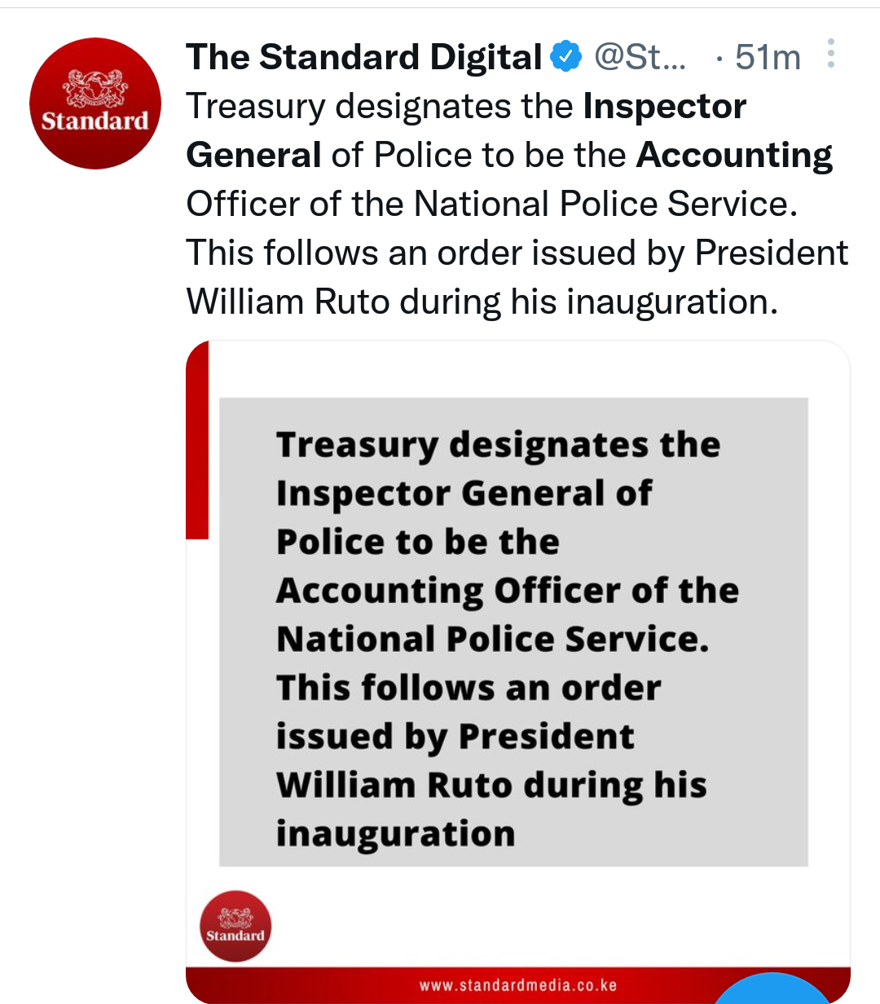Click The Standard Digital account name
Screen dimensions: 880x1004
[363, 57]
